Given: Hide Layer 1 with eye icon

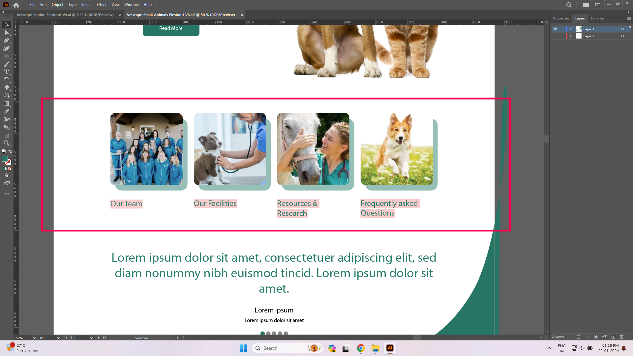Looking at the screenshot, I should point(555,29).
